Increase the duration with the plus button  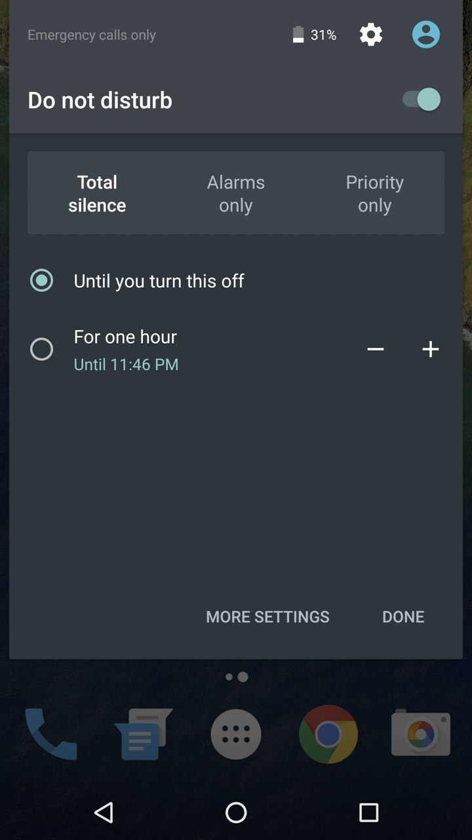(431, 349)
